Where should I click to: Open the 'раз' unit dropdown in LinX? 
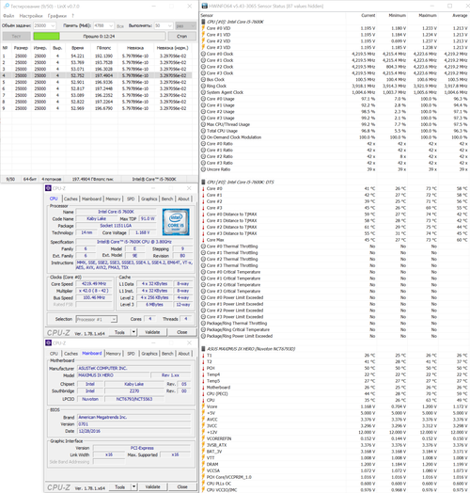pos(185,25)
